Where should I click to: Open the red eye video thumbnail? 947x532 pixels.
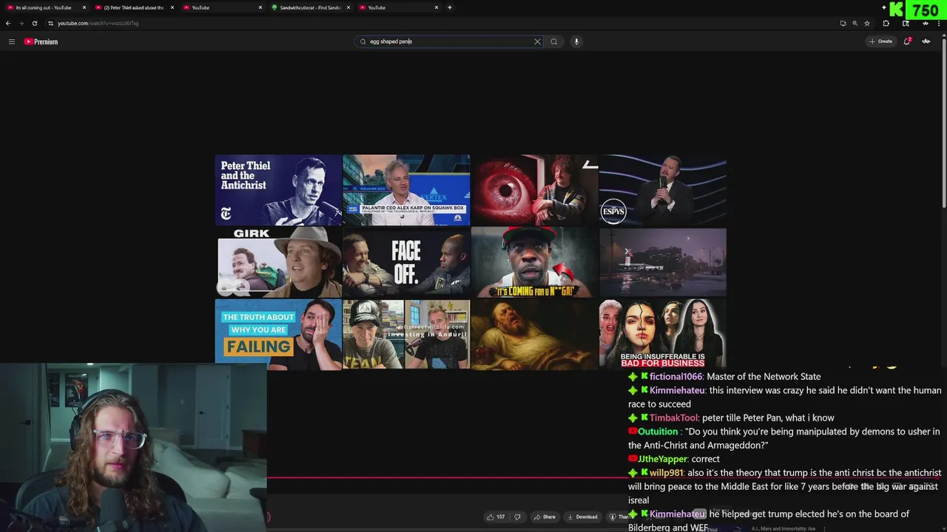click(x=535, y=190)
